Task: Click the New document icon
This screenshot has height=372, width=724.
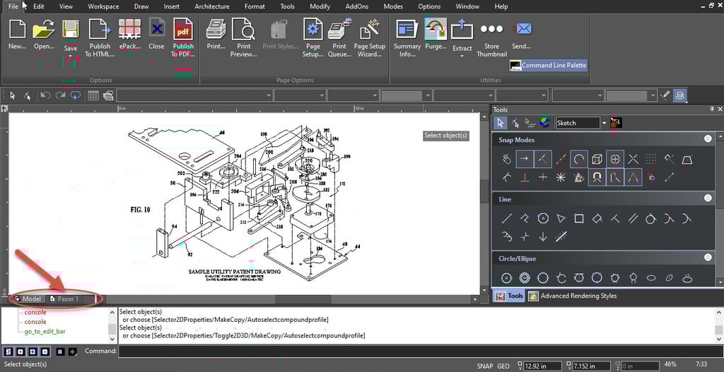Action: [x=17, y=30]
